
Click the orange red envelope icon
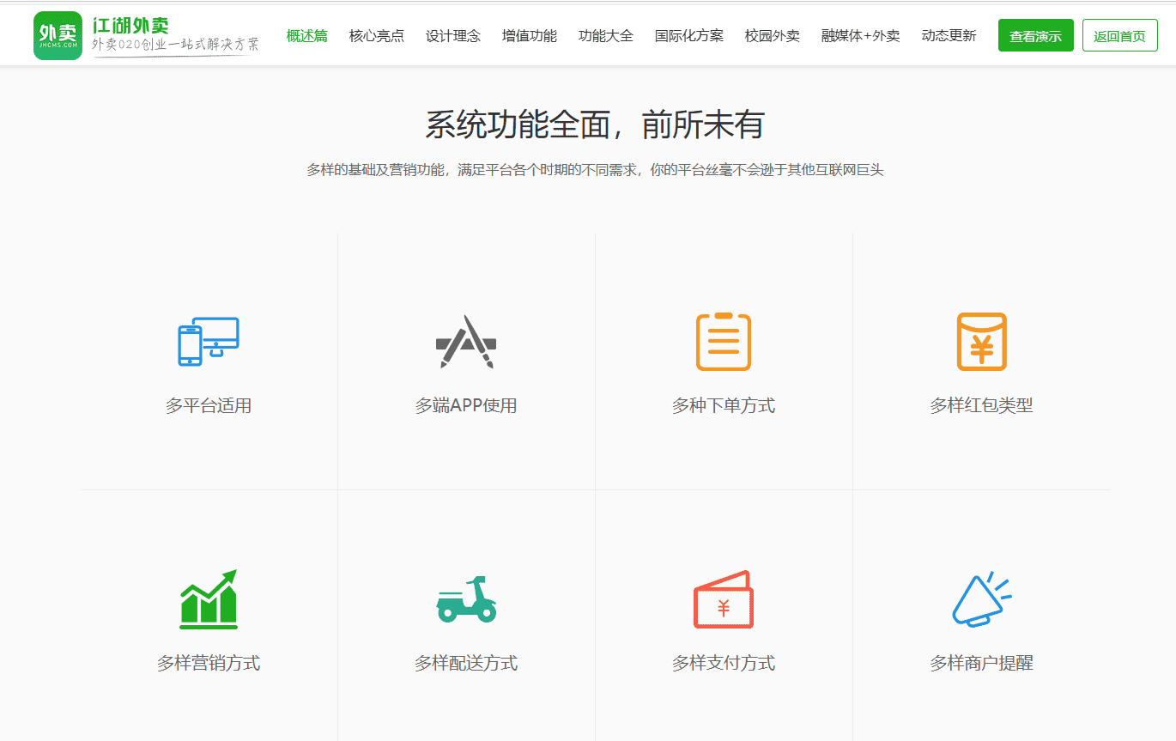[981, 342]
